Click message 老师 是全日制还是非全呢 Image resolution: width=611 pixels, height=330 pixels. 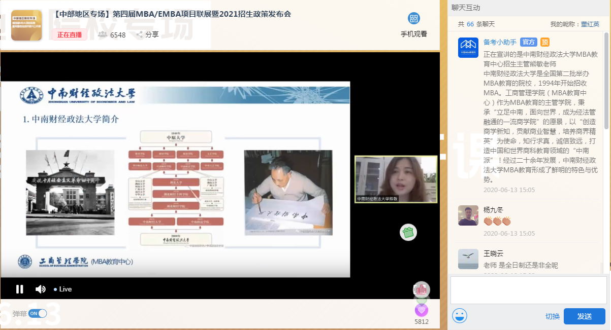(x=521, y=265)
